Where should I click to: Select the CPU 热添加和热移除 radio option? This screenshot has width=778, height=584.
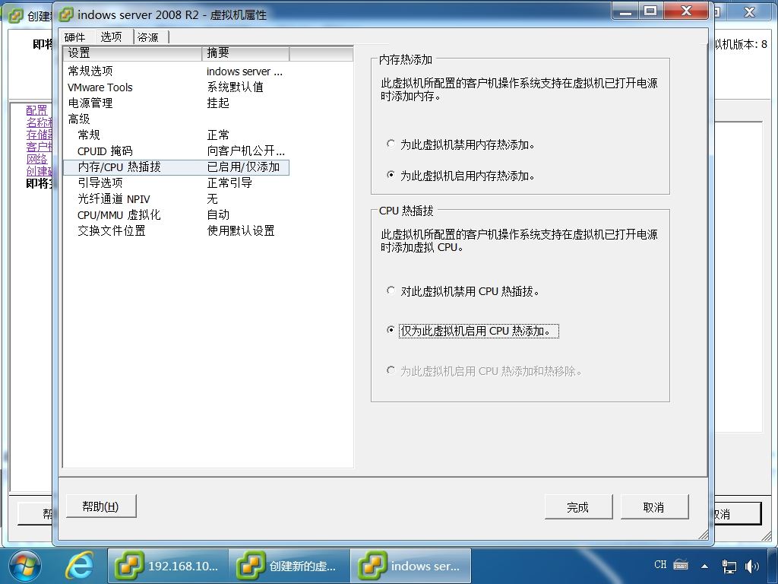pyautogui.click(x=391, y=370)
